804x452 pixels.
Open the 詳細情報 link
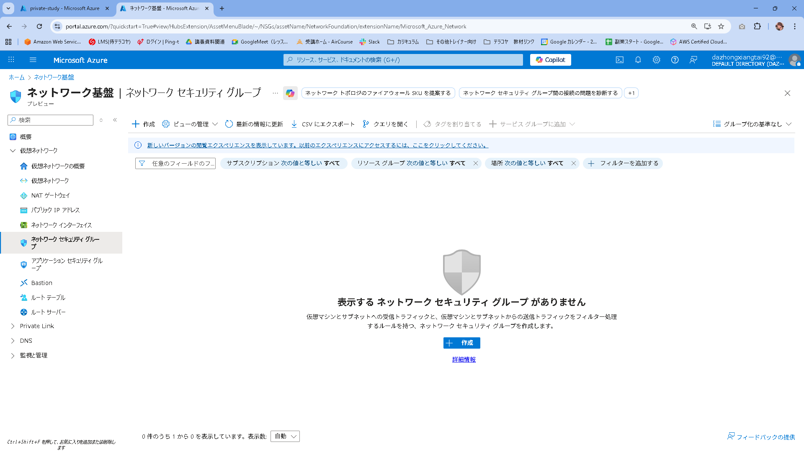coord(464,360)
